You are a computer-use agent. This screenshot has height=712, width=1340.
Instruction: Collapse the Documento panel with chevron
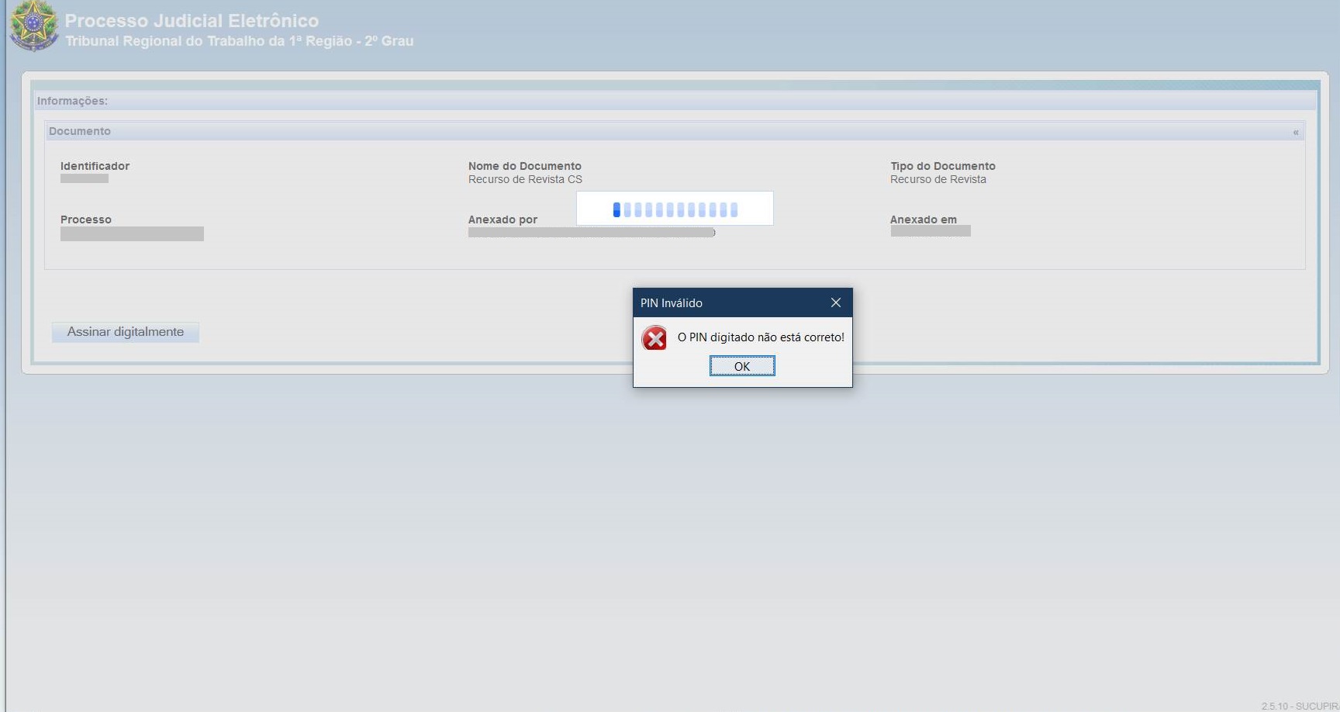[x=1295, y=132]
